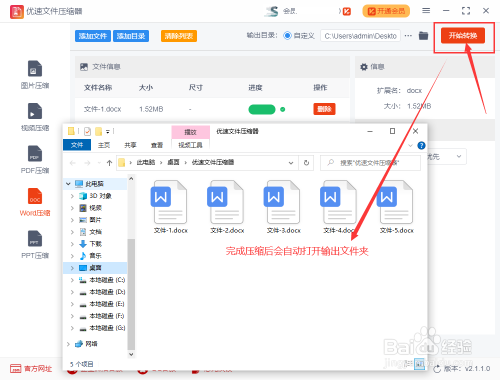Image resolution: width=500 pixels, height=380 pixels.
Task: Click the 信息 gear icon
Action: pyautogui.click(x=364, y=66)
